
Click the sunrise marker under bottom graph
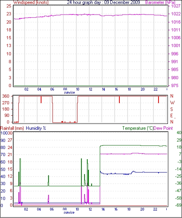point(69,213)
